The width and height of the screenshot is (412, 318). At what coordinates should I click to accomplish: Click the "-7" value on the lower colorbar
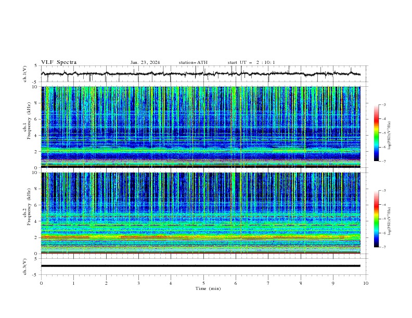pyautogui.click(x=383, y=247)
